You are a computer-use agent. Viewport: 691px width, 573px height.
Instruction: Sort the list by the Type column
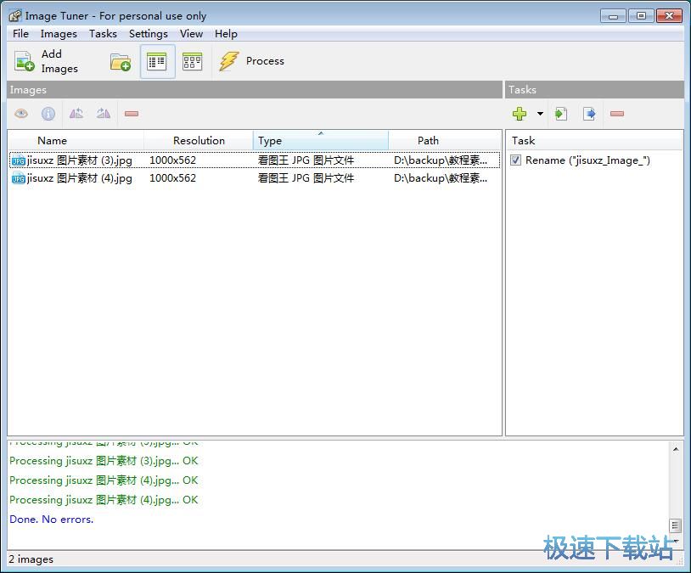pyautogui.click(x=321, y=141)
